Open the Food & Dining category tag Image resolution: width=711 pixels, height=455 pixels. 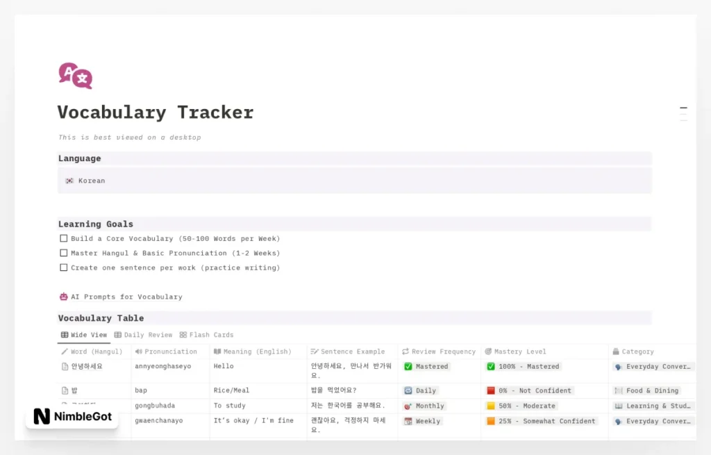click(646, 390)
